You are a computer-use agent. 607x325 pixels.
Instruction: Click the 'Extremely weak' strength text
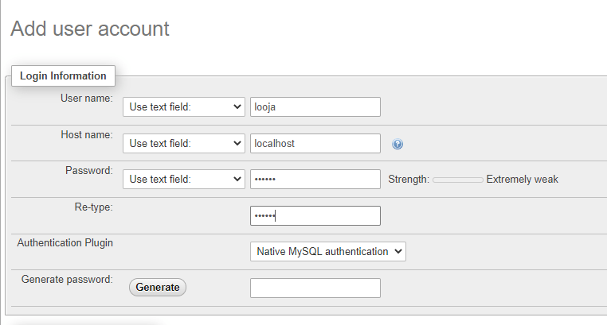(522, 180)
